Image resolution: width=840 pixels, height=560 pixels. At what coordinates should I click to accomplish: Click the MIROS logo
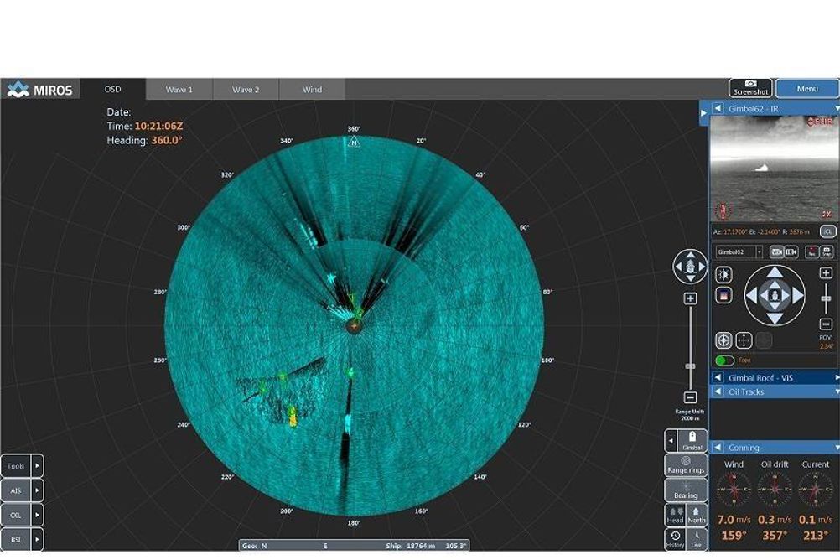(40, 90)
